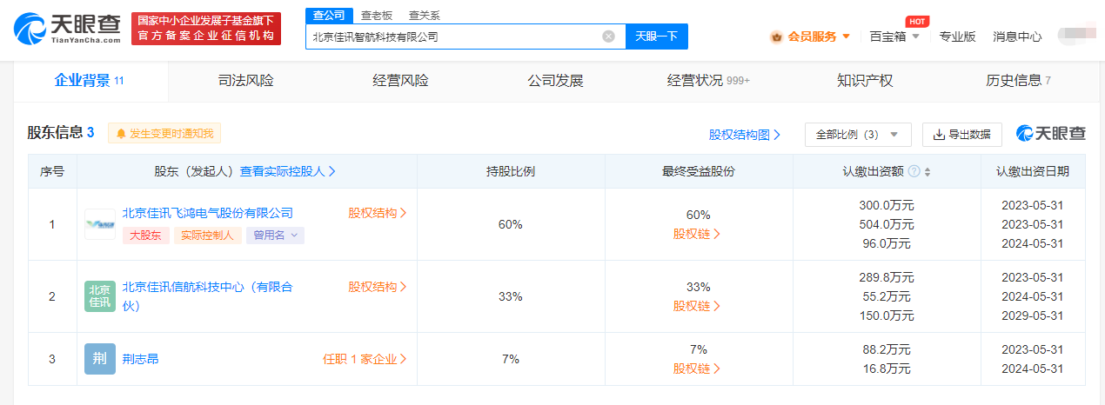Switch to the 查关系 search tab

[424, 16]
